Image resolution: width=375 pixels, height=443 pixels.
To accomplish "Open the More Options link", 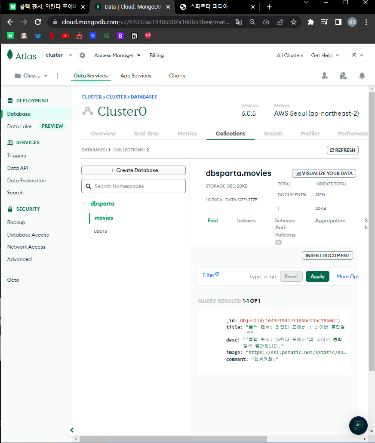I will 347,276.
